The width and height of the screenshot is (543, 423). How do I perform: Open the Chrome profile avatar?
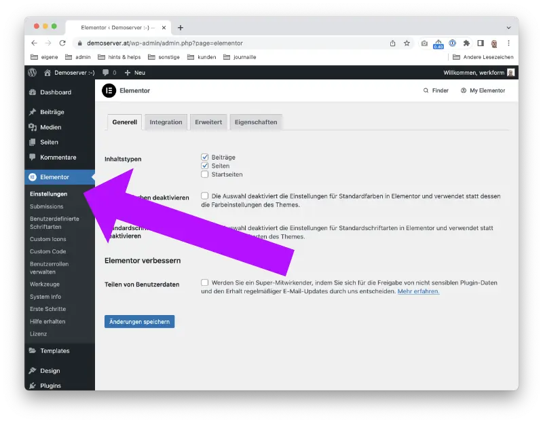[494, 43]
